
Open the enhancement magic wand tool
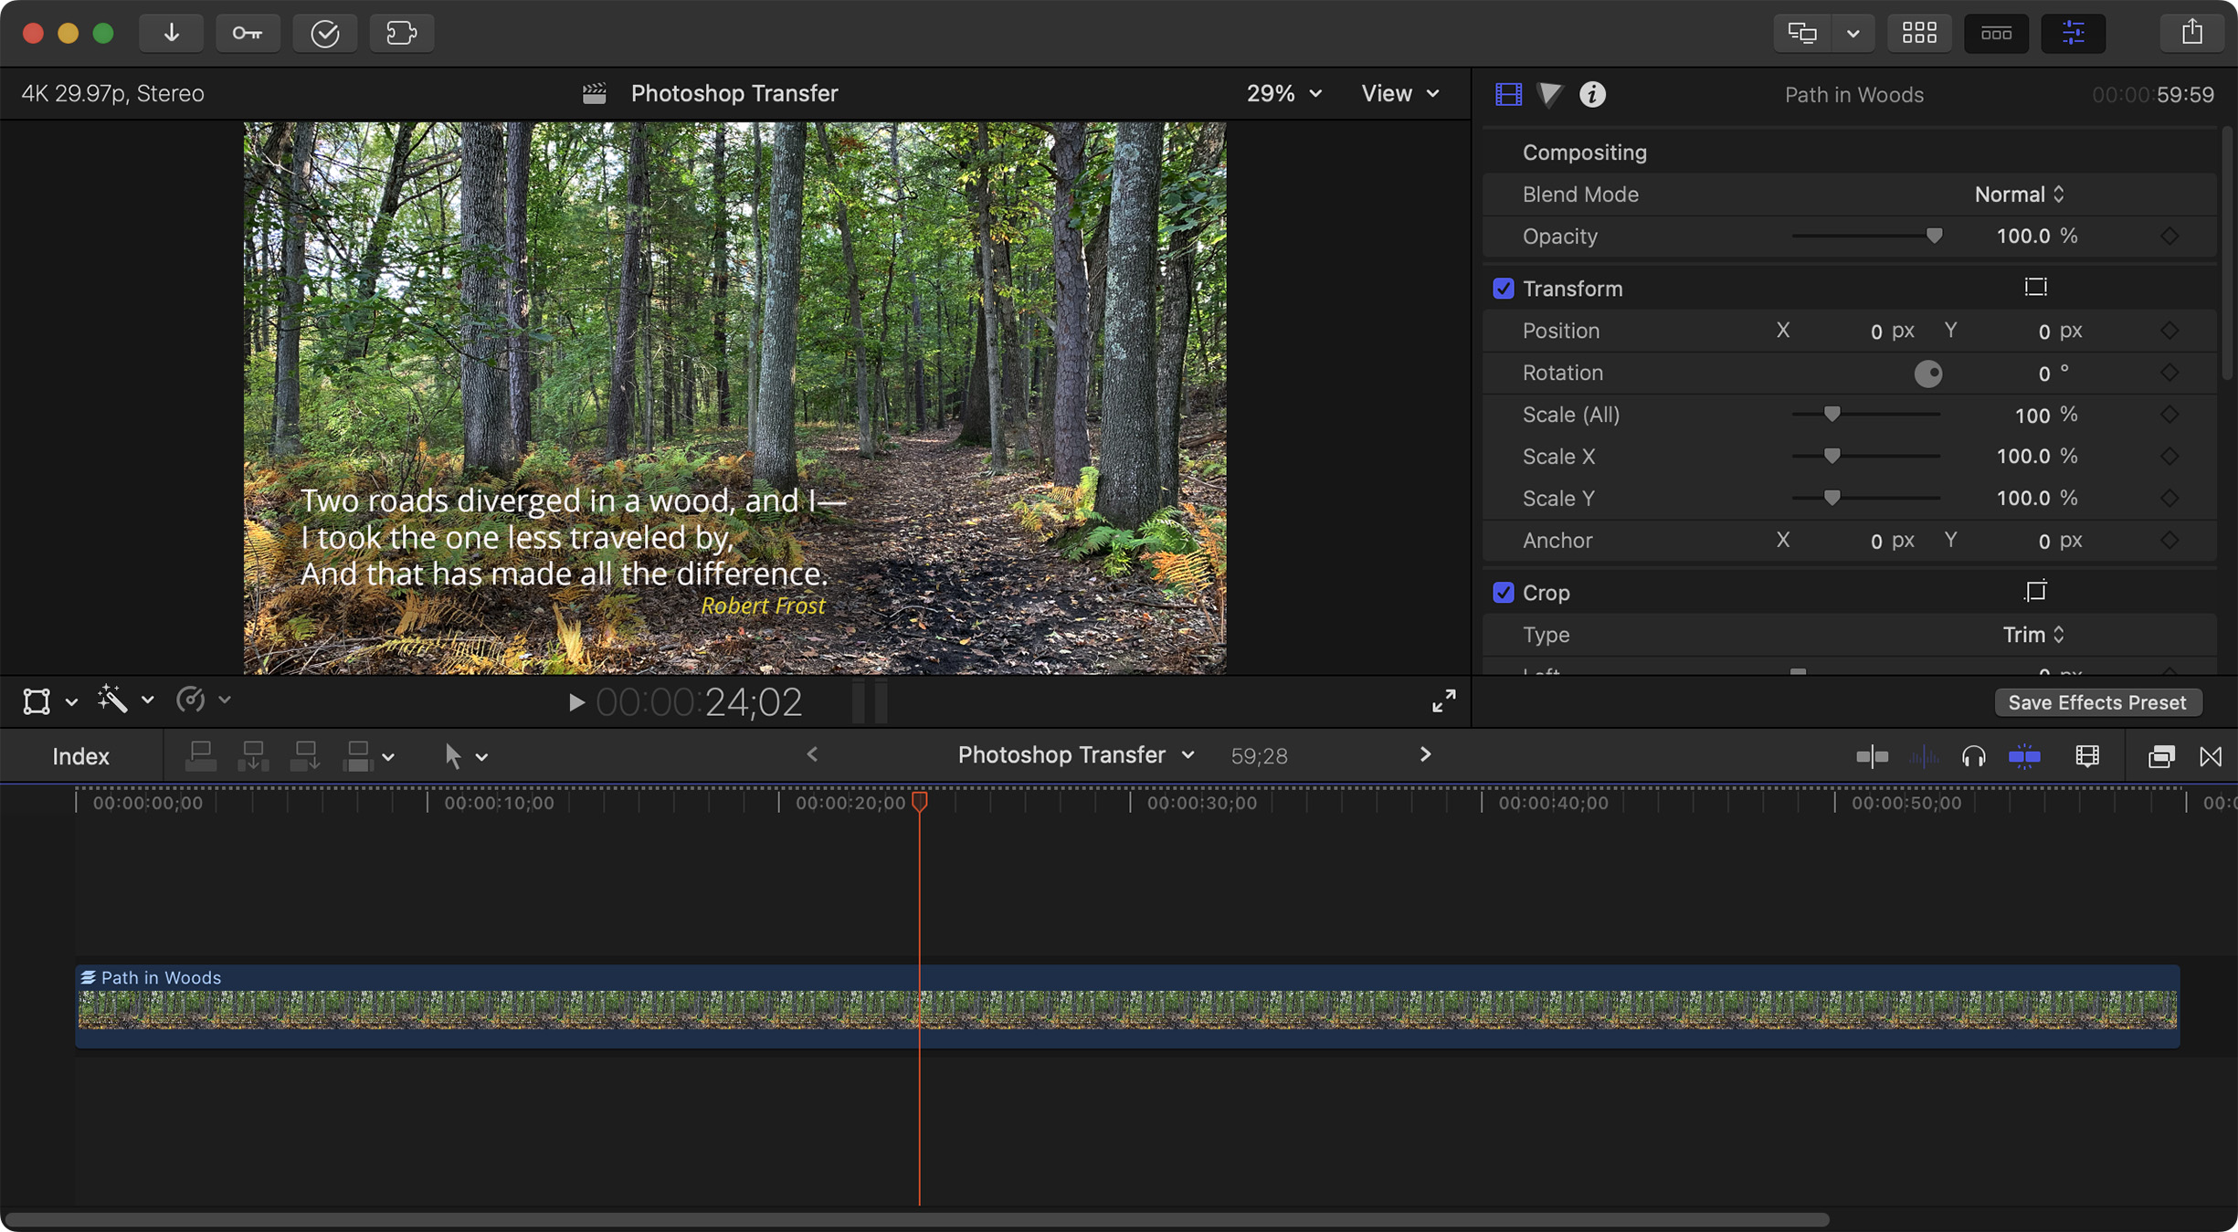pyautogui.click(x=113, y=700)
